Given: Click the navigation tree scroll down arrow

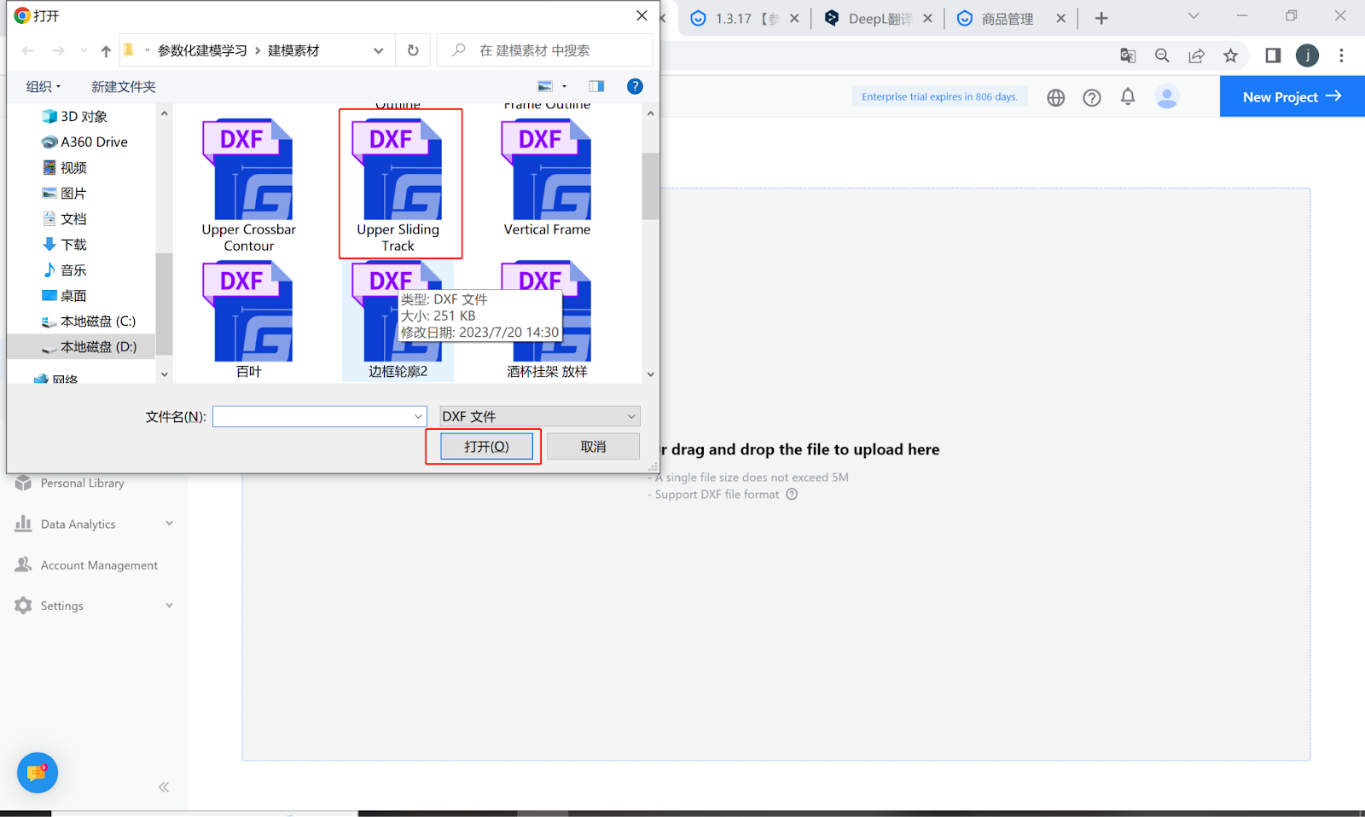Looking at the screenshot, I should point(164,374).
